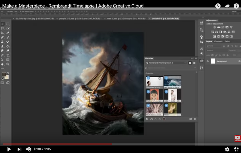241x153 pixels.
Task: Select the Healing Brush tool
Action: click(2, 37)
